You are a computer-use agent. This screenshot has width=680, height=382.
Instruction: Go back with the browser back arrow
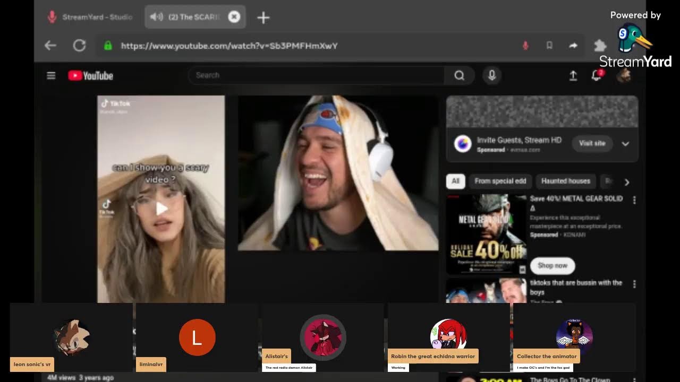[50, 46]
